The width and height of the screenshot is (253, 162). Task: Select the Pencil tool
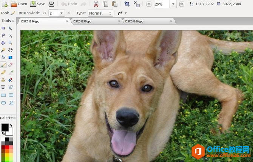3,73
